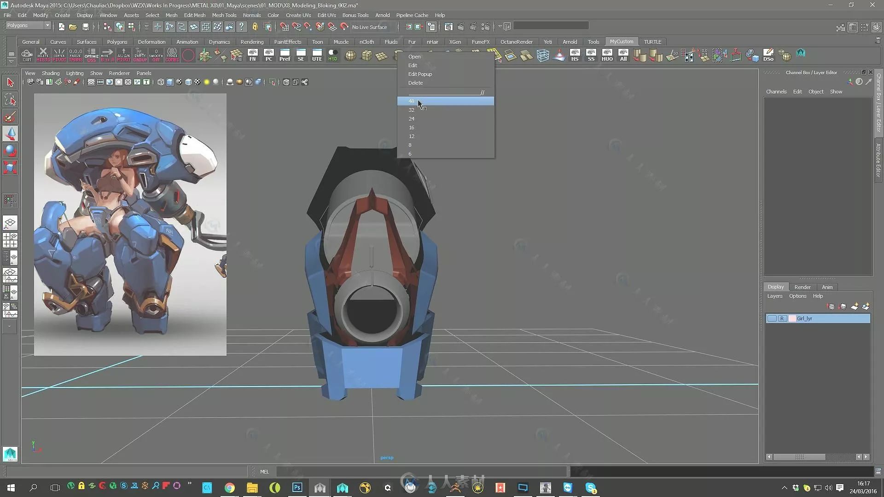The width and height of the screenshot is (884, 497).
Task: Click the DSo shelf icon
Action: coord(768,55)
